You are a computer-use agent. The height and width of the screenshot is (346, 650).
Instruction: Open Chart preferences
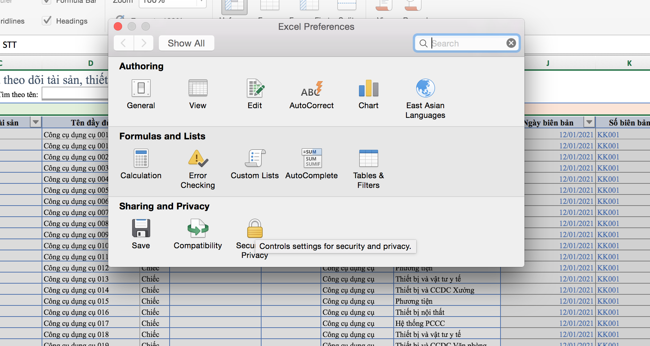[x=368, y=94]
